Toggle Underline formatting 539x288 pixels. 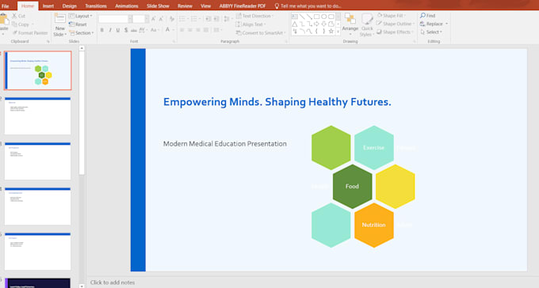pos(118,30)
